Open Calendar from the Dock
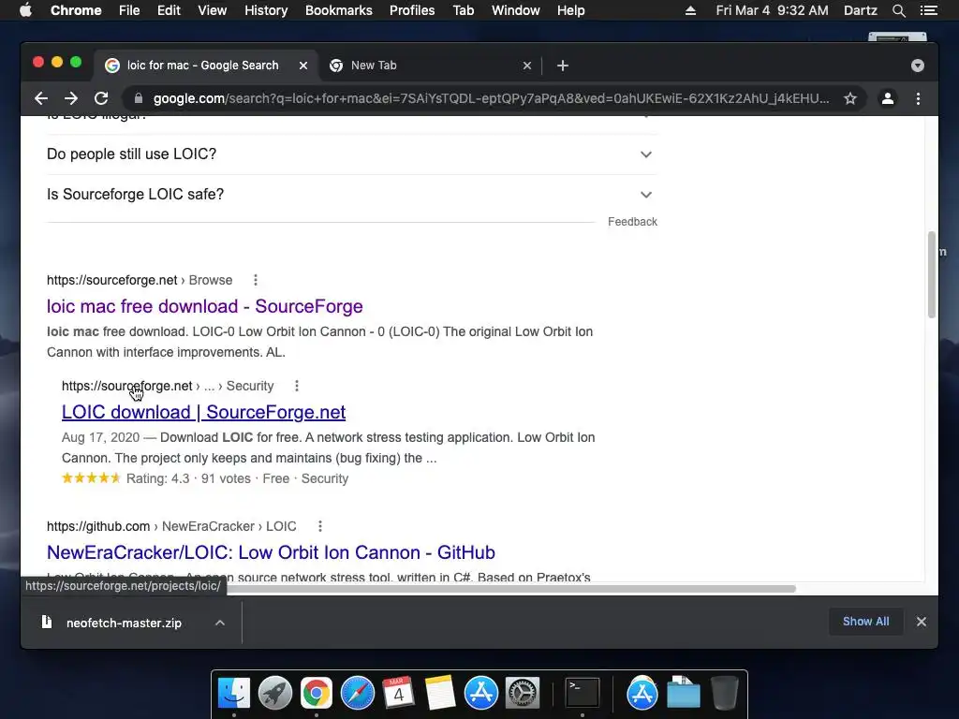 click(x=398, y=694)
